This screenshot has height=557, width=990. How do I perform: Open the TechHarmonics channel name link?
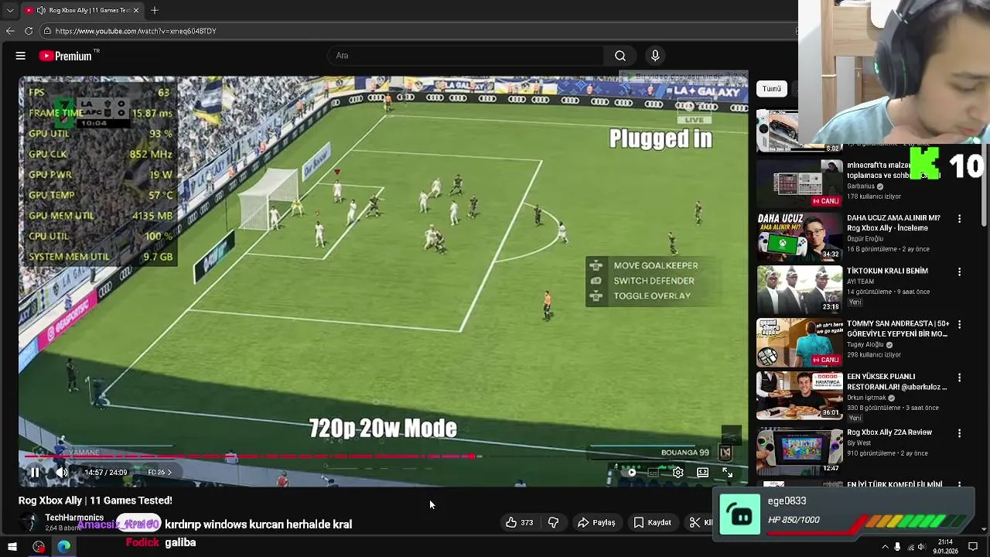pos(74,518)
